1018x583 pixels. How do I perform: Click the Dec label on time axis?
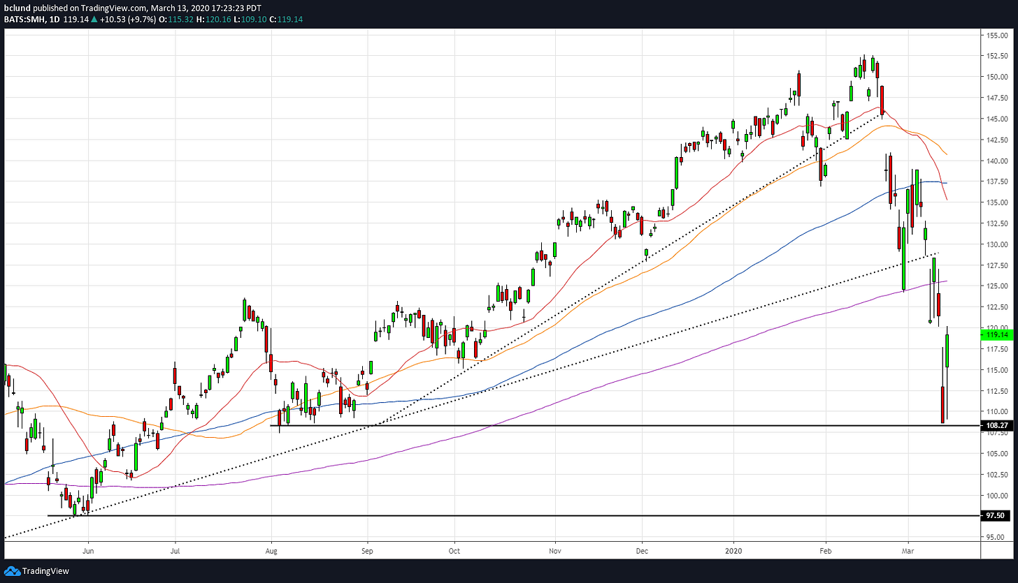click(x=643, y=550)
